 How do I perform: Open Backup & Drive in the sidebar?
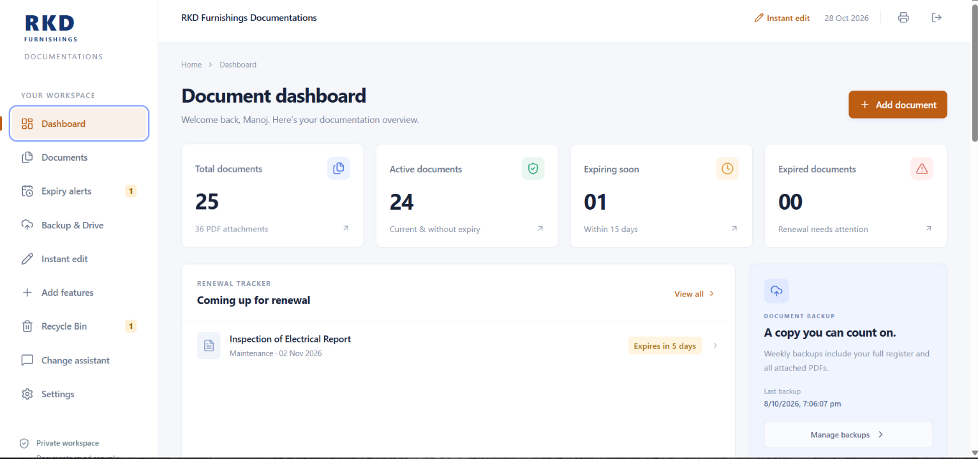(x=79, y=225)
